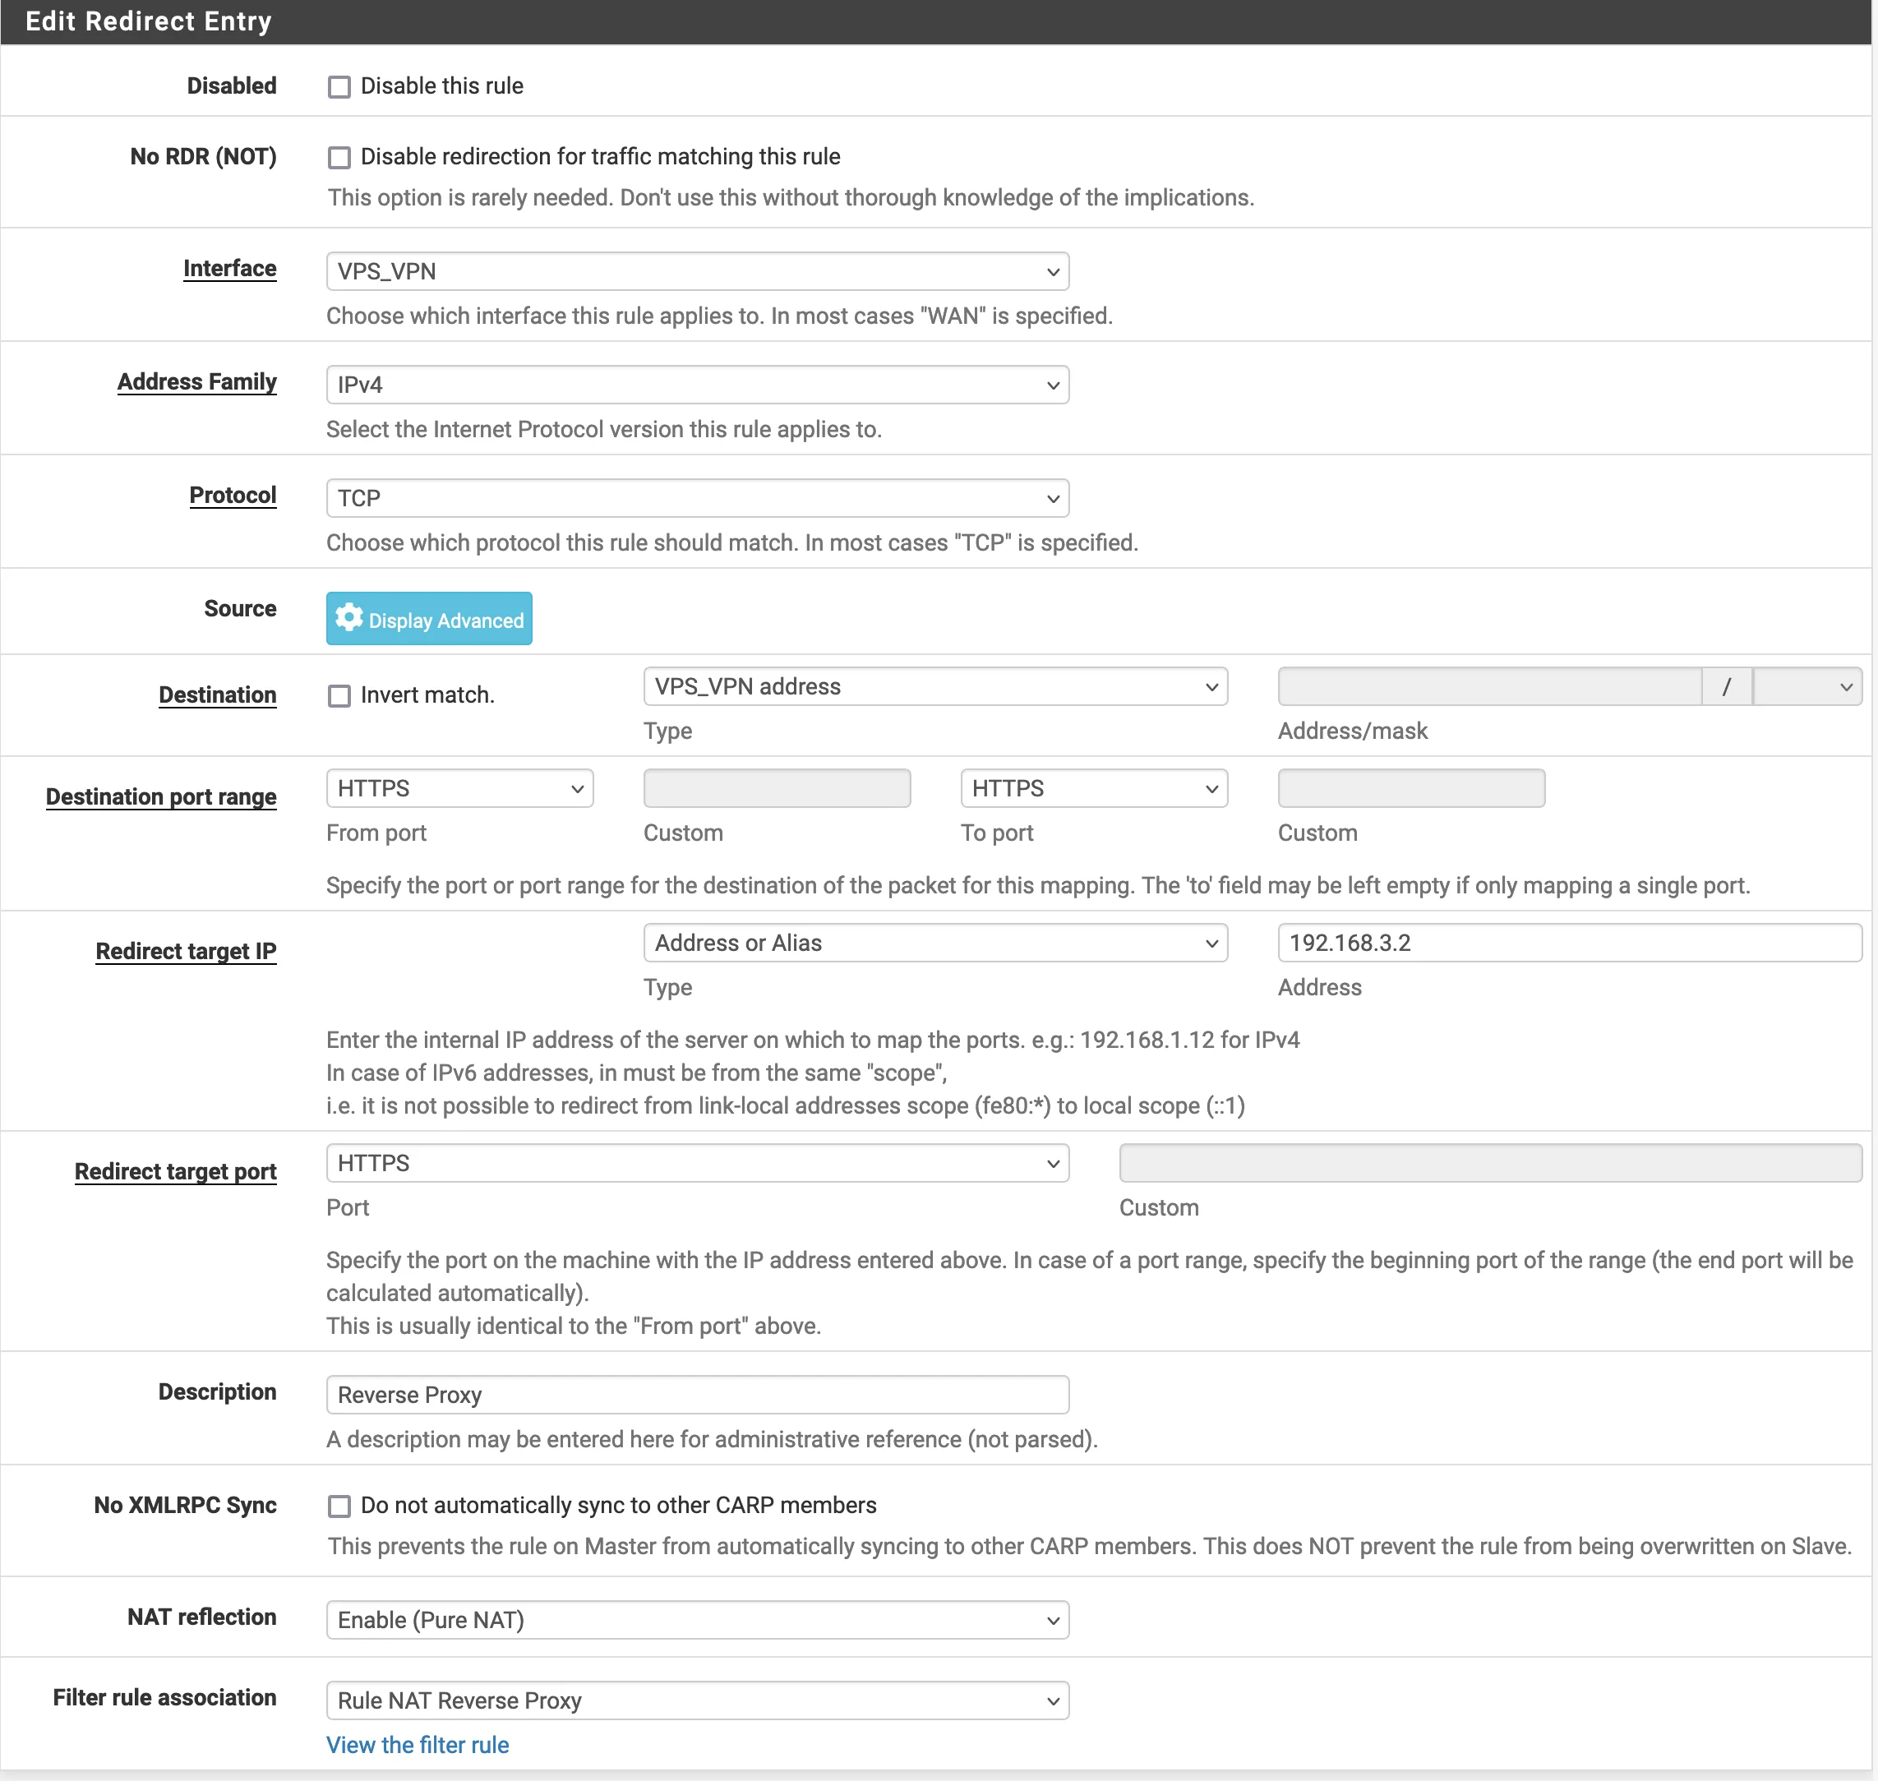This screenshot has width=1878, height=1781.
Task: Open the Destination type VPS_VPN address dropdown
Action: coord(934,686)
